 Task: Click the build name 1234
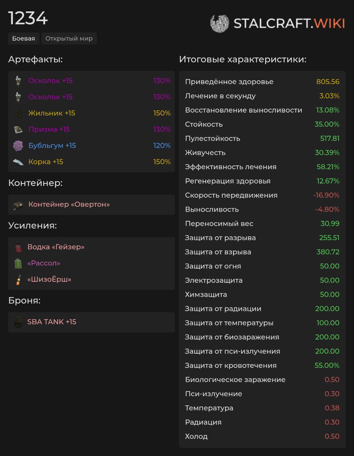pos(28,18)
